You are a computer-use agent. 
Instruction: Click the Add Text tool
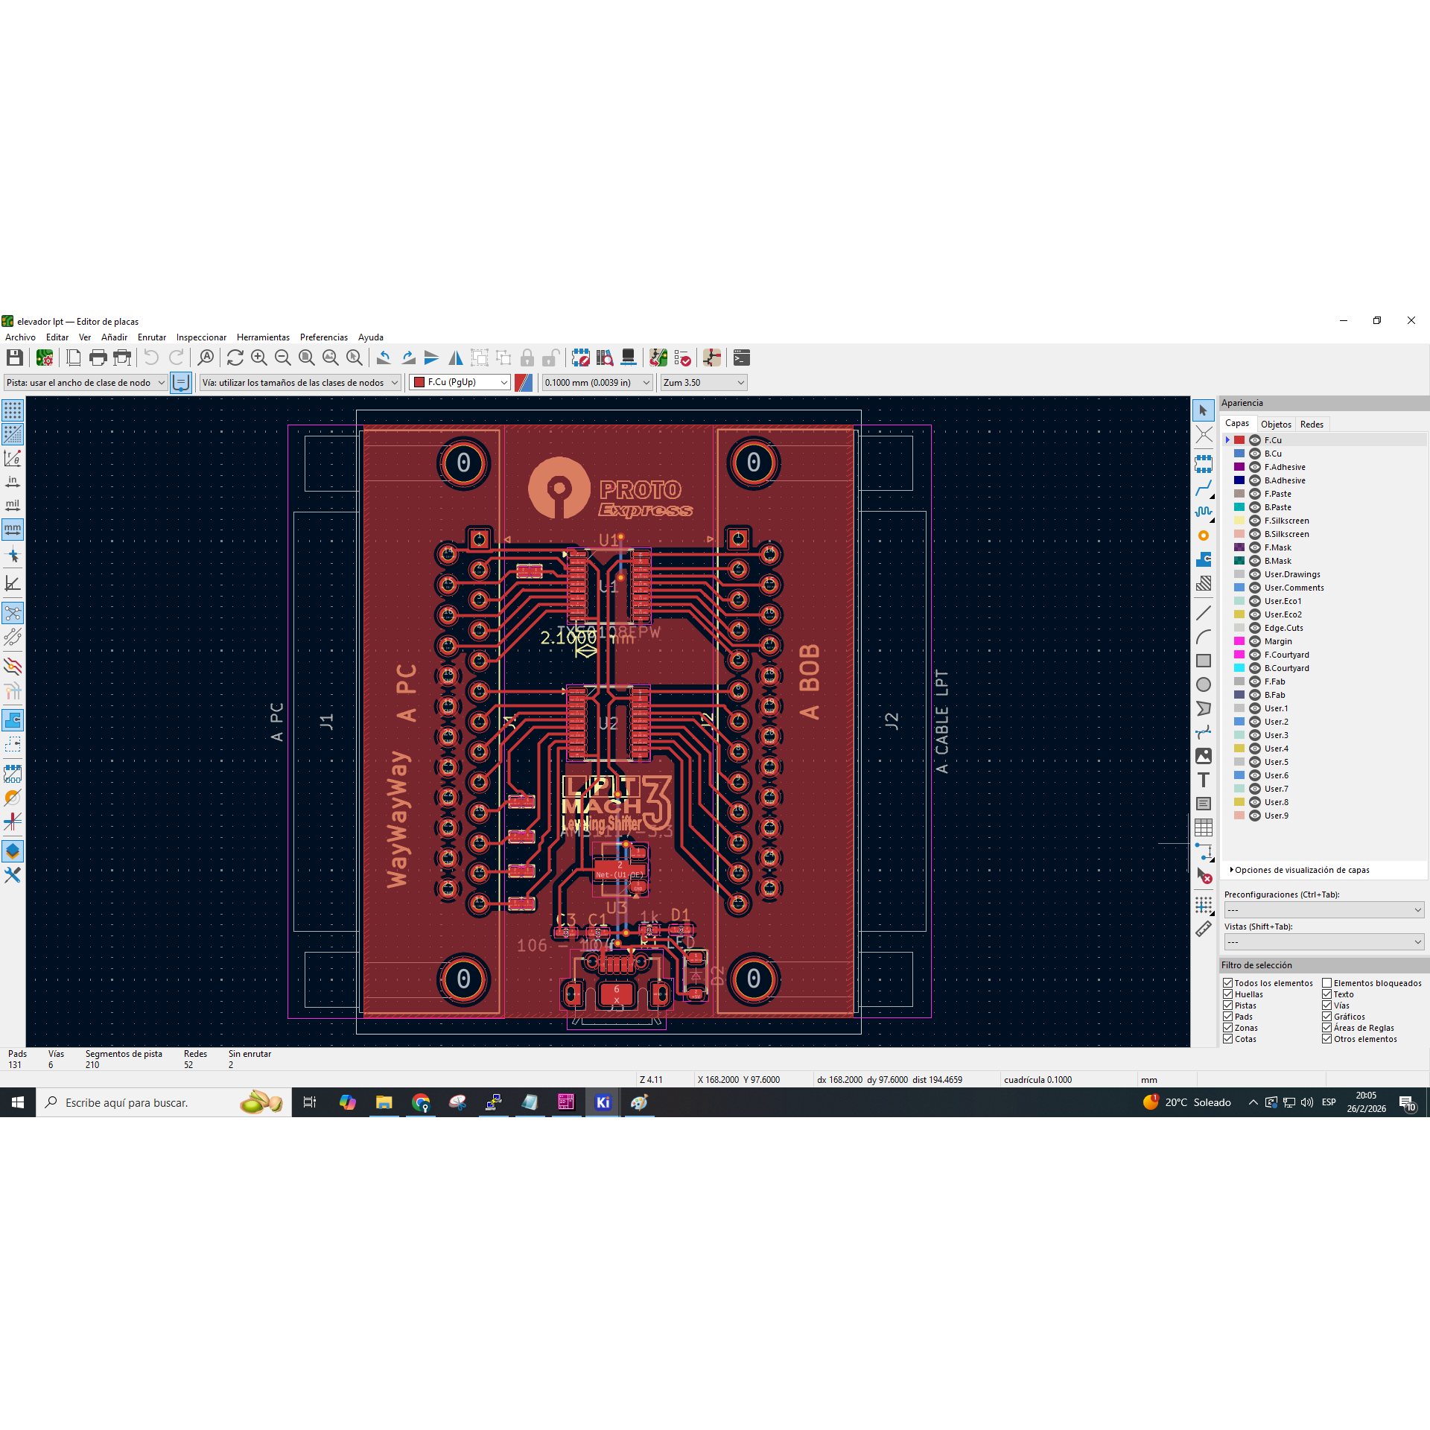(x=1204, y=780)
